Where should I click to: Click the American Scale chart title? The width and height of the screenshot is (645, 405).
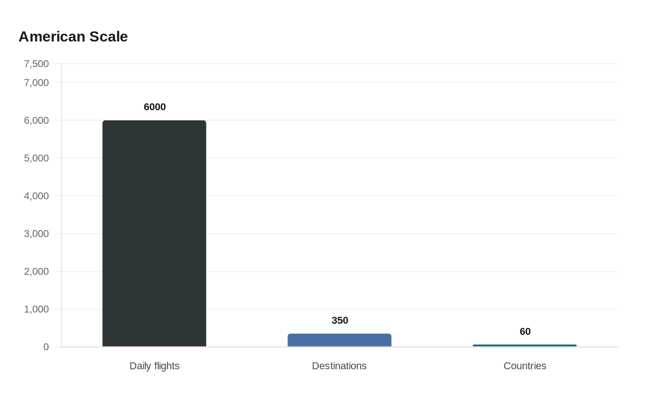click(73, 37)
